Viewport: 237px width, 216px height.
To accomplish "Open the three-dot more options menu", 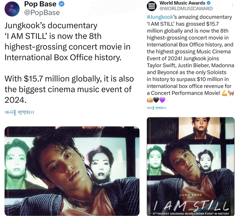I will coord(232,5).
